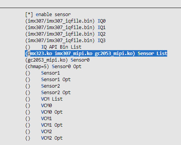181x145 pixels.
Task: Open the VCM List item
Action: [44, 99]
